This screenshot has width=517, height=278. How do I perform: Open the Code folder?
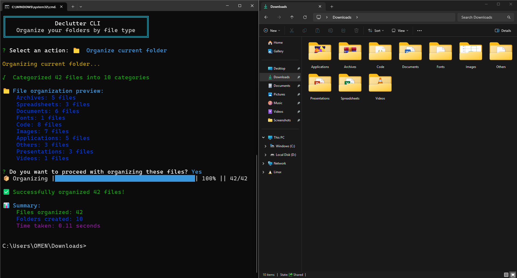pos(380,55)
